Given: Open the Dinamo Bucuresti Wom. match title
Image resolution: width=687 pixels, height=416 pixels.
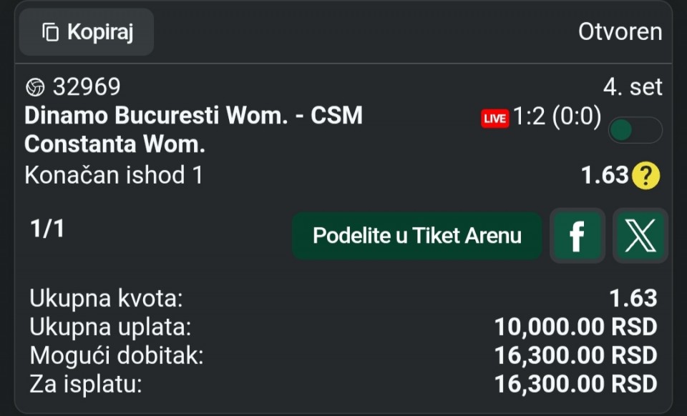Looking at the screenshot, I should point(193,130).
